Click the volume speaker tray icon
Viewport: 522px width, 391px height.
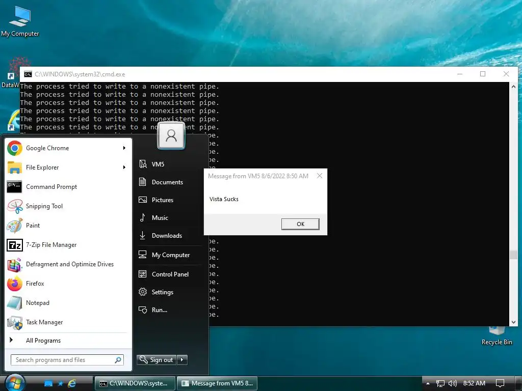point(453,383)
